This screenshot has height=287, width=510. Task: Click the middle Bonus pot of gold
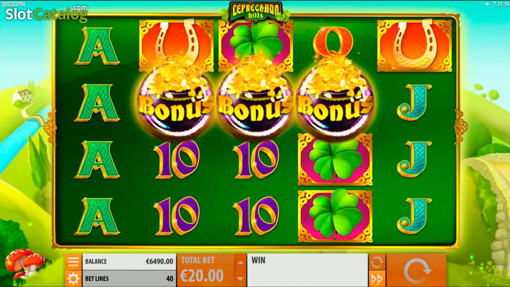click(255, 100)
